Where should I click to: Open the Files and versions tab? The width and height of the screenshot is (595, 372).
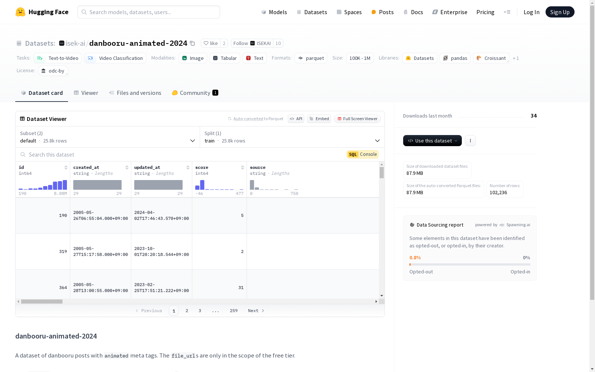pyautogui.click(x=135, y=93)
